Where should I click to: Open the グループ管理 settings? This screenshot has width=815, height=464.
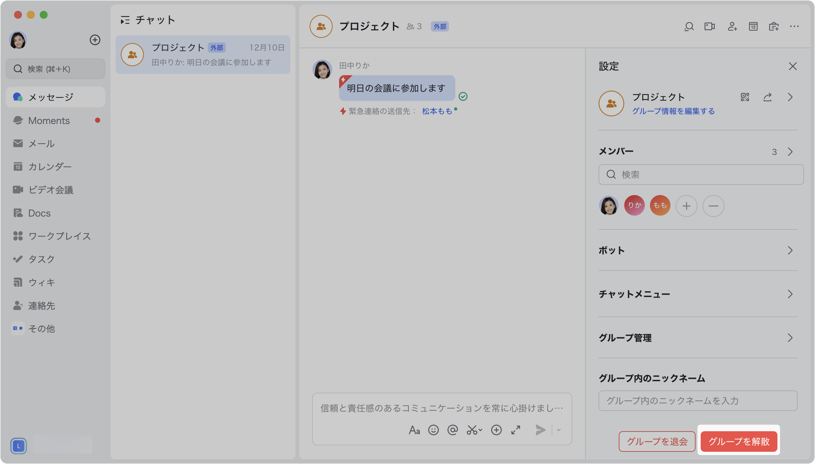coord(790,338)
